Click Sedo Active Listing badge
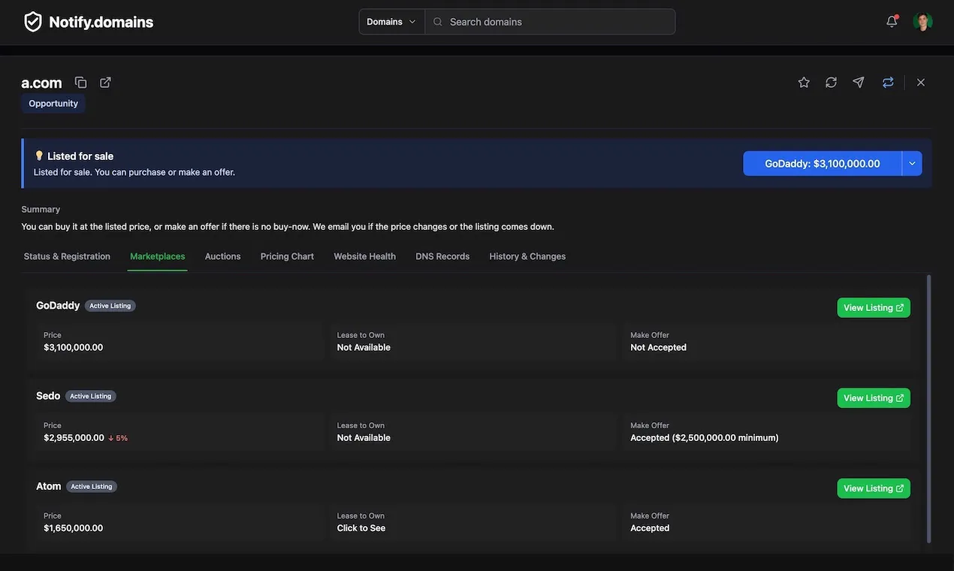The width and height of the screenshot is (954, 571). tap(91, 396)
